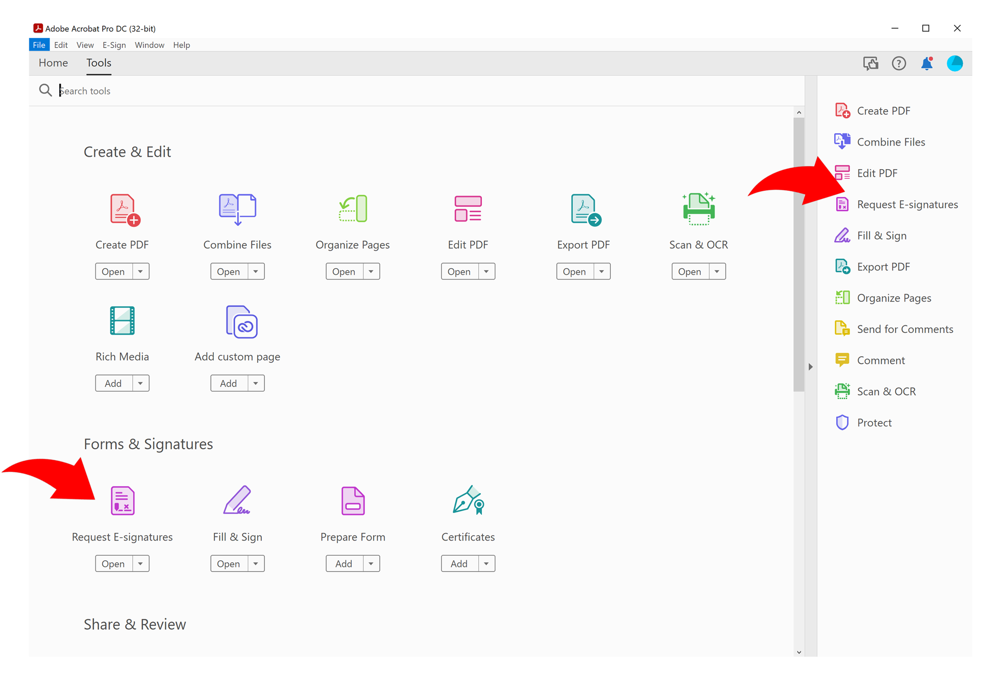1001x676 pixels.
Task: Open Comment tool from the right sidebar
Action: (870, 360)
